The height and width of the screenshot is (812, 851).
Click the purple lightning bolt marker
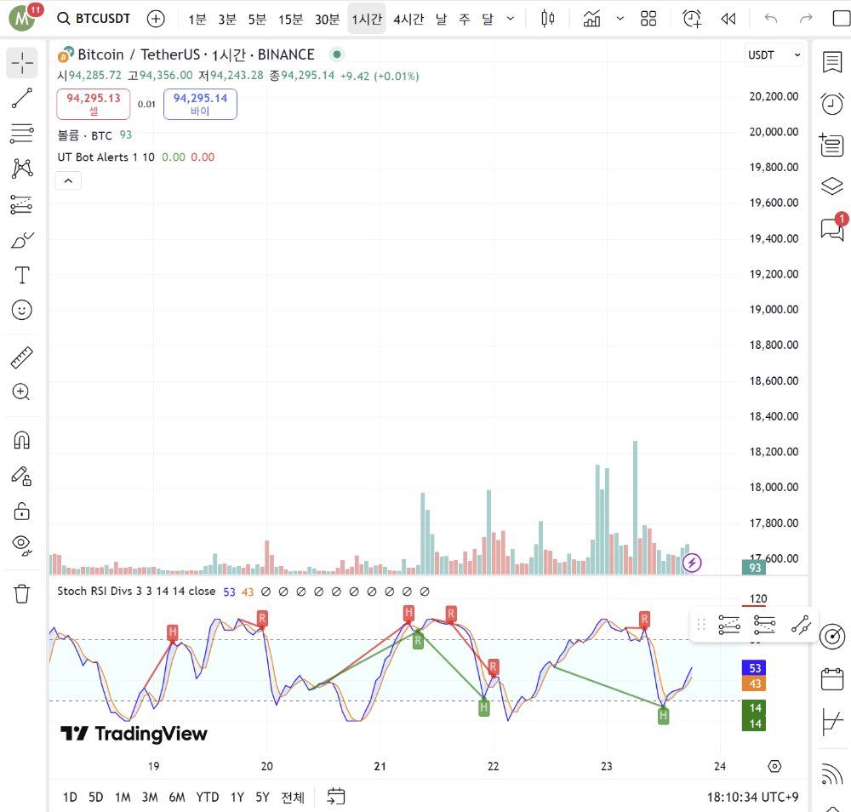click(x=692, y=563)
